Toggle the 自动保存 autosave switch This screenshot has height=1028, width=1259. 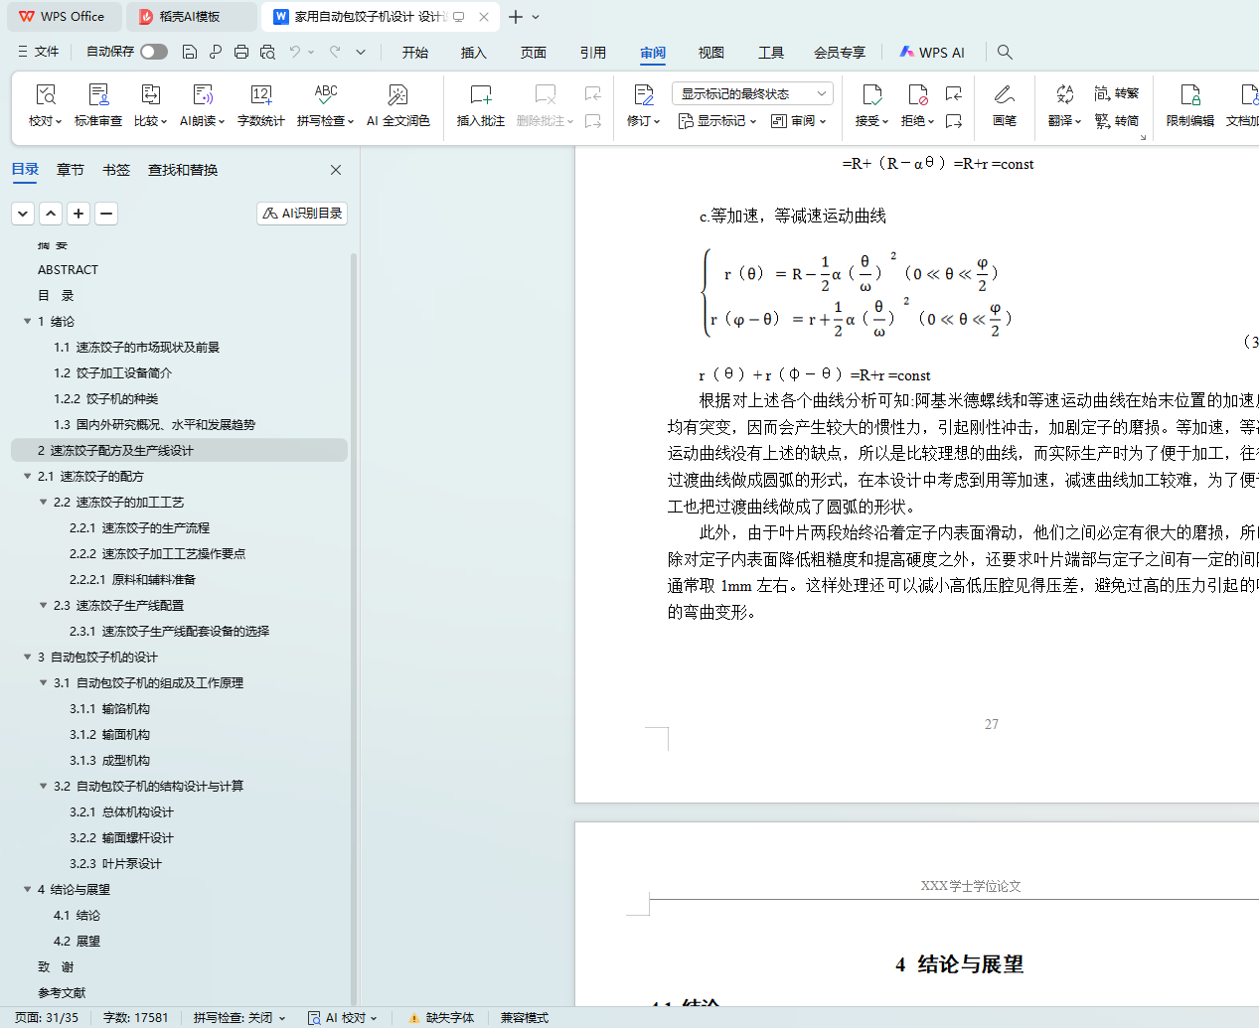point(153,52)
